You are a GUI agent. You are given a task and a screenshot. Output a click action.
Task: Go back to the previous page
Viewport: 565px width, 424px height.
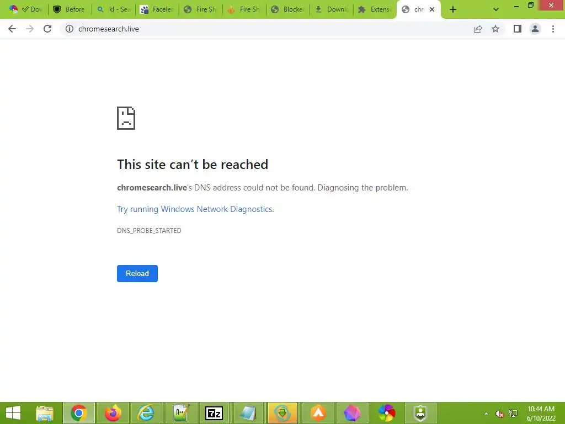click(12, 29)
